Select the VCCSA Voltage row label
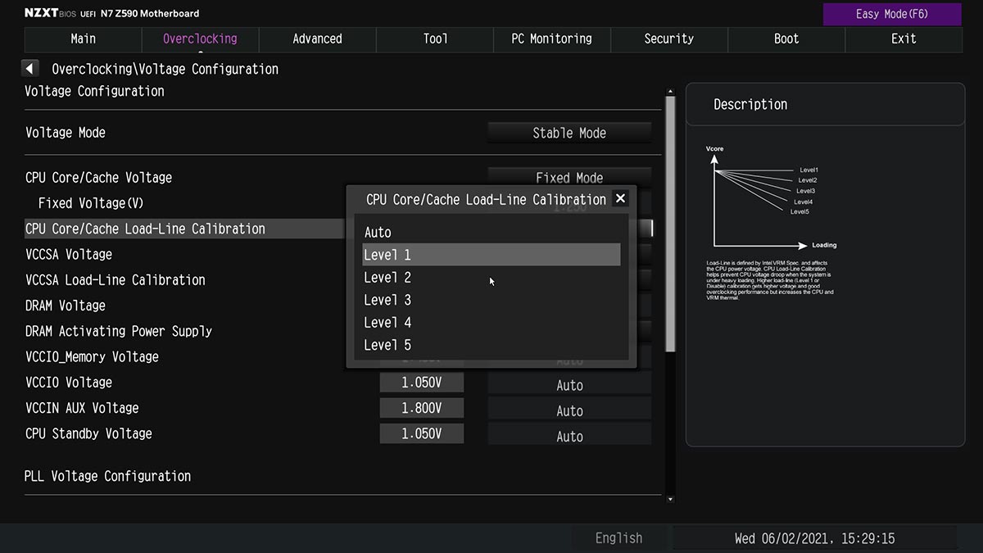 click(x=69, y=254)
